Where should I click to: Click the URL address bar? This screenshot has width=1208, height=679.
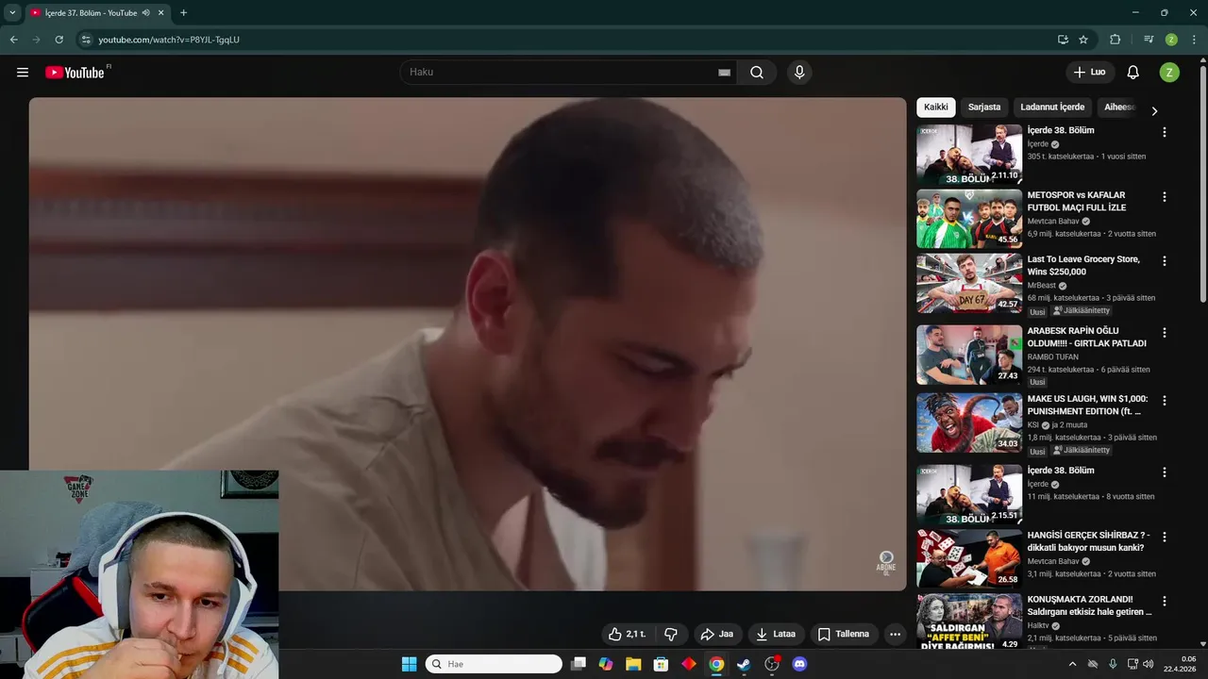pos(566,40)
